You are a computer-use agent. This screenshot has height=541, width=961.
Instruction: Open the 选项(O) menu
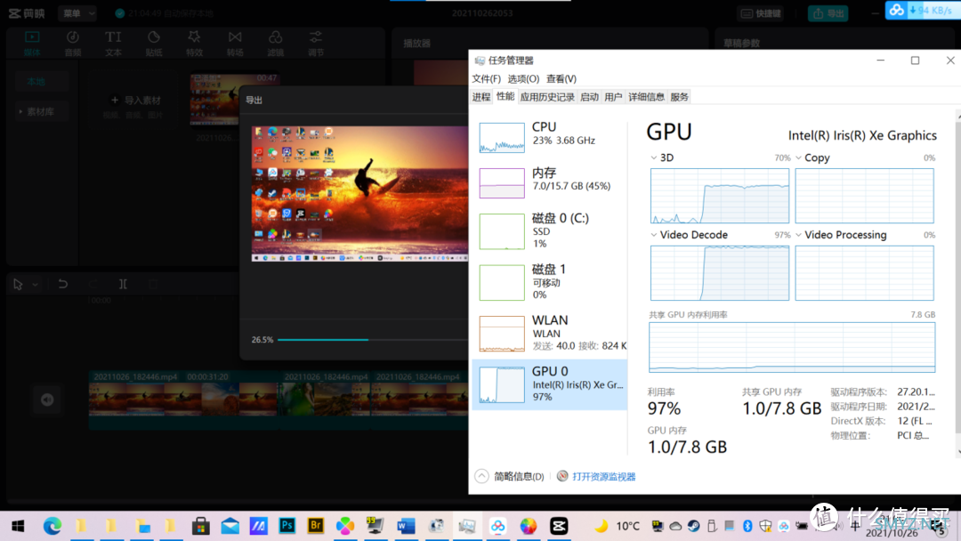[x=523, y=79]
